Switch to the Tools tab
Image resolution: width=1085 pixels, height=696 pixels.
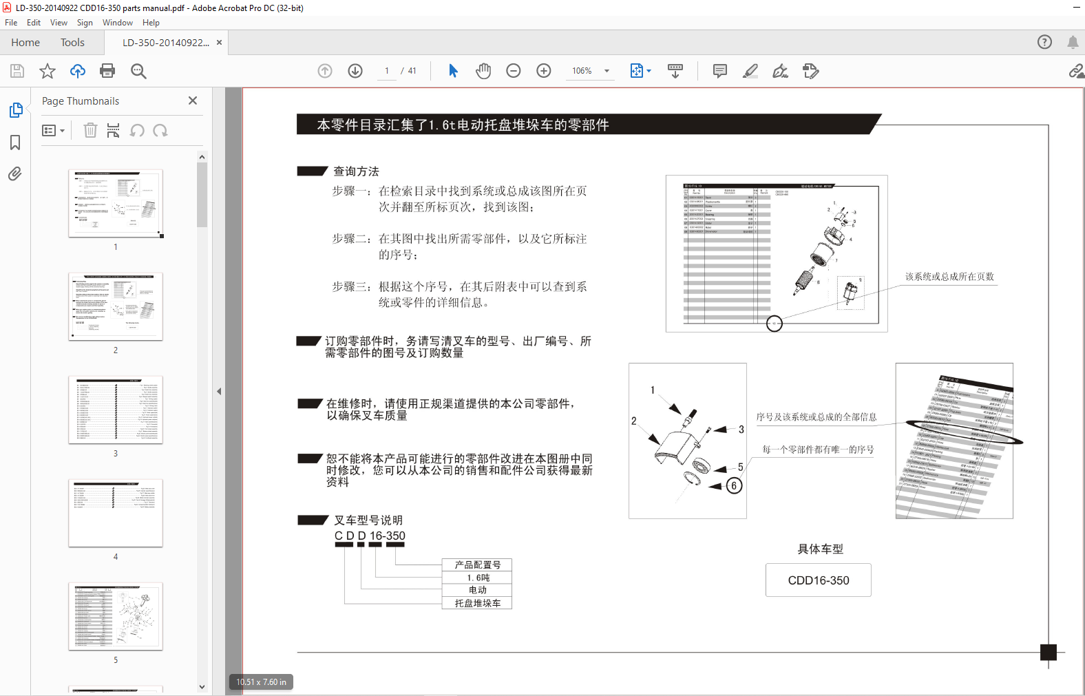(72, 42)
